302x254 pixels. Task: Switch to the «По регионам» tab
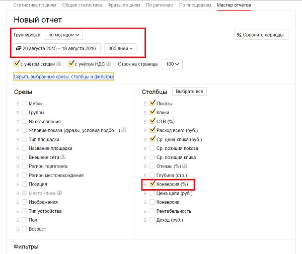click(160, 5)
